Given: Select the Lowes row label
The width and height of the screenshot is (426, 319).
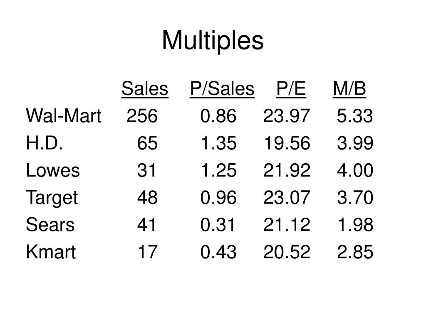Looking at the screenshot, I should [x=53, y=170].
